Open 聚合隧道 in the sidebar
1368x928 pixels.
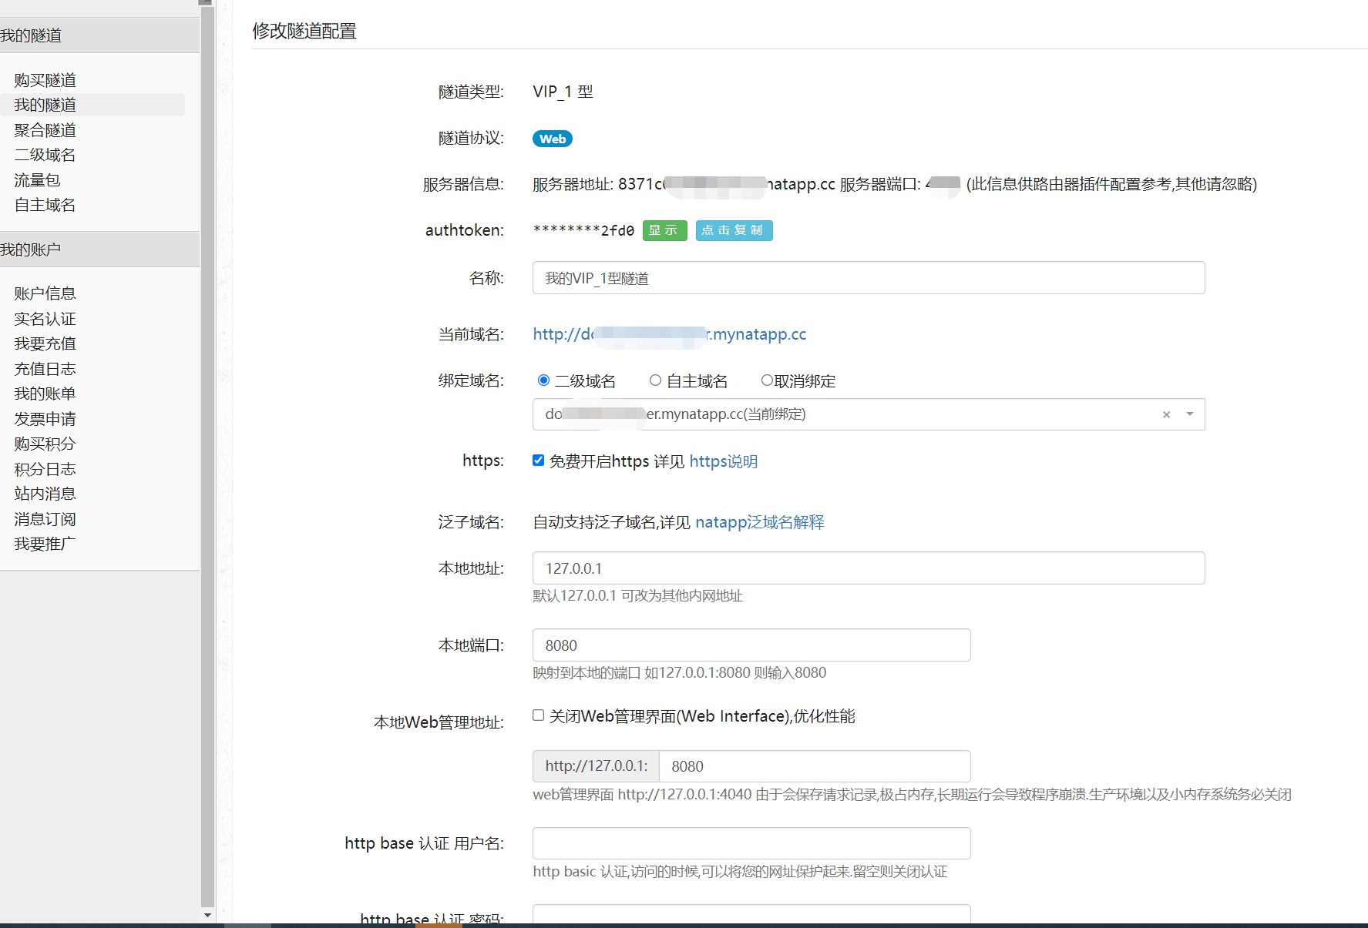(x=45, y=130)
